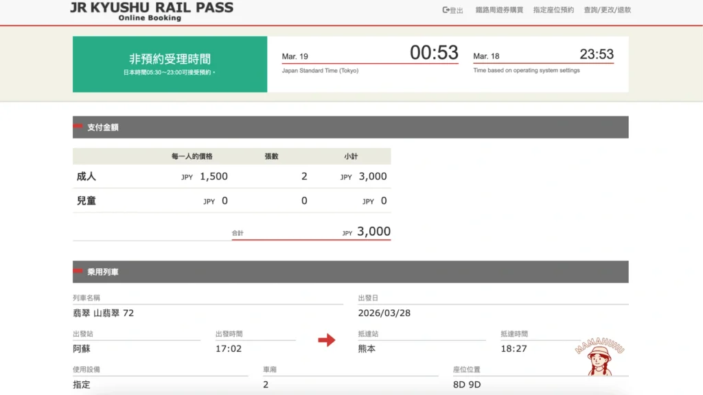
Task: Select departure time 17:02
Action: coord(228,349)
